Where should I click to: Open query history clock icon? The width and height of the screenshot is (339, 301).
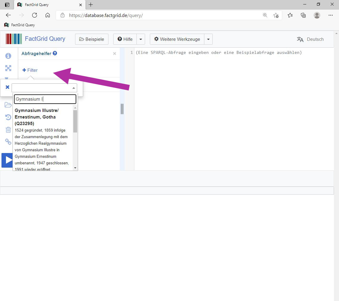(8, 117)
